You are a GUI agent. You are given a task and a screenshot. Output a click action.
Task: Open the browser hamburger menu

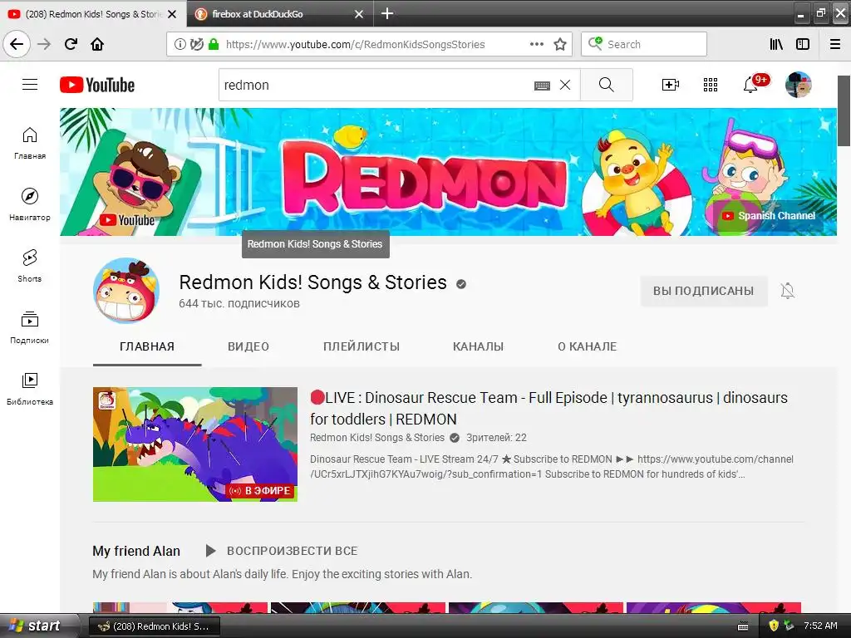(835, 44)
